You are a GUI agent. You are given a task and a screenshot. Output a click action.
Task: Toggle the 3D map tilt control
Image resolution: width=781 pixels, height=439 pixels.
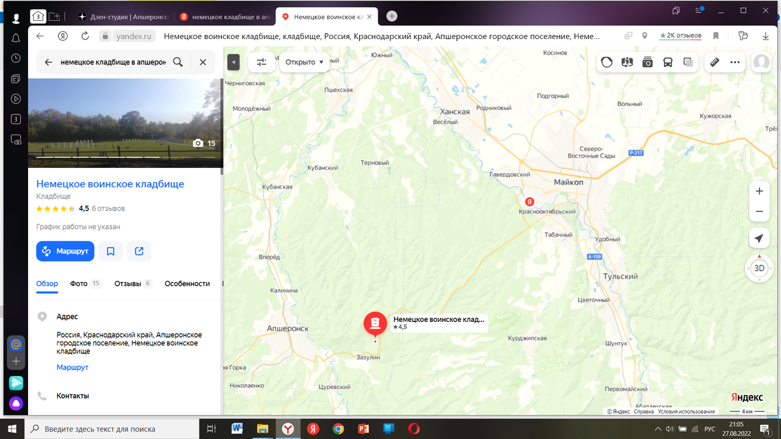[759, 268]
